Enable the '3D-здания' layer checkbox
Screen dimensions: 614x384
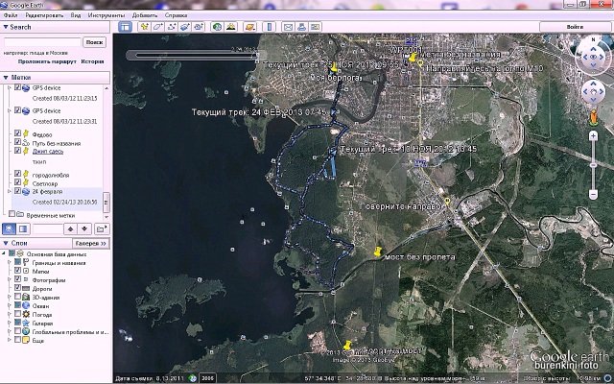tap(17, 297)
